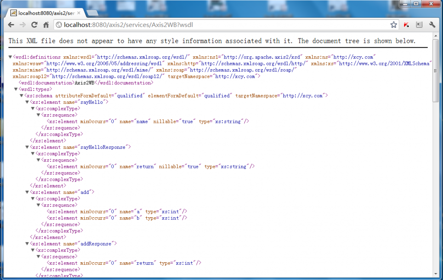Click the name="name" nillable string element line

point(148,122)
